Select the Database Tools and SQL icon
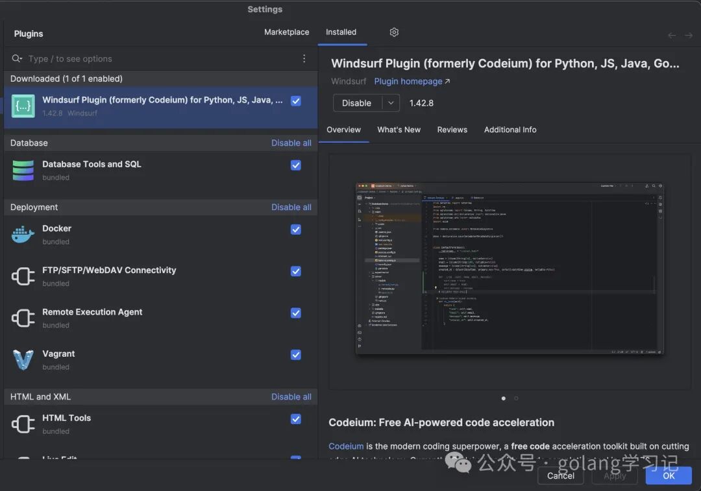The width and height of the screenshot is (701, 491). [x=23, y=170]
